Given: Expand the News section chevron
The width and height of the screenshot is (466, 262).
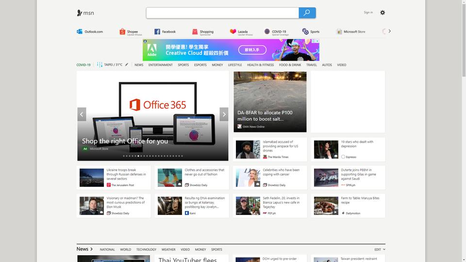Looking at the screenshot, I should pyautogui.click(x=92, y=249).
